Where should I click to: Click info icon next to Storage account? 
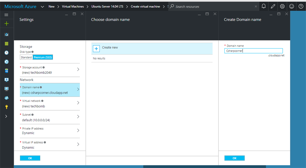coord(44,67)
